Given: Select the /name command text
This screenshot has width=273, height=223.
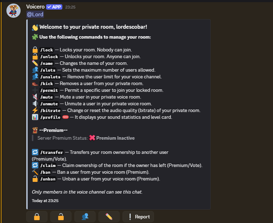Looking at the screenshot, I should point(46,63).
